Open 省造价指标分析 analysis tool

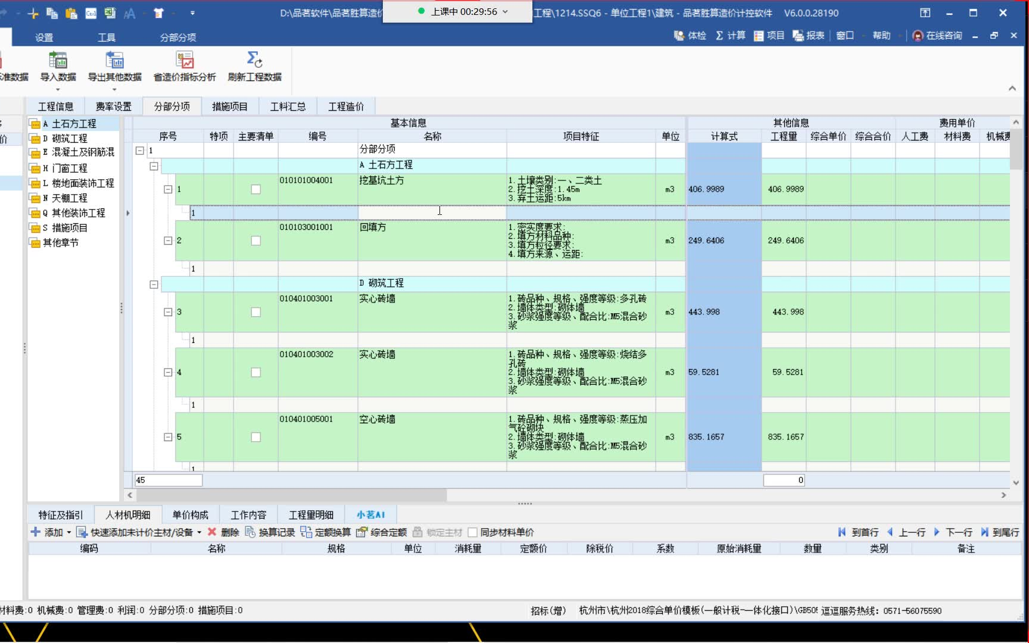click(x=185, y=66)
